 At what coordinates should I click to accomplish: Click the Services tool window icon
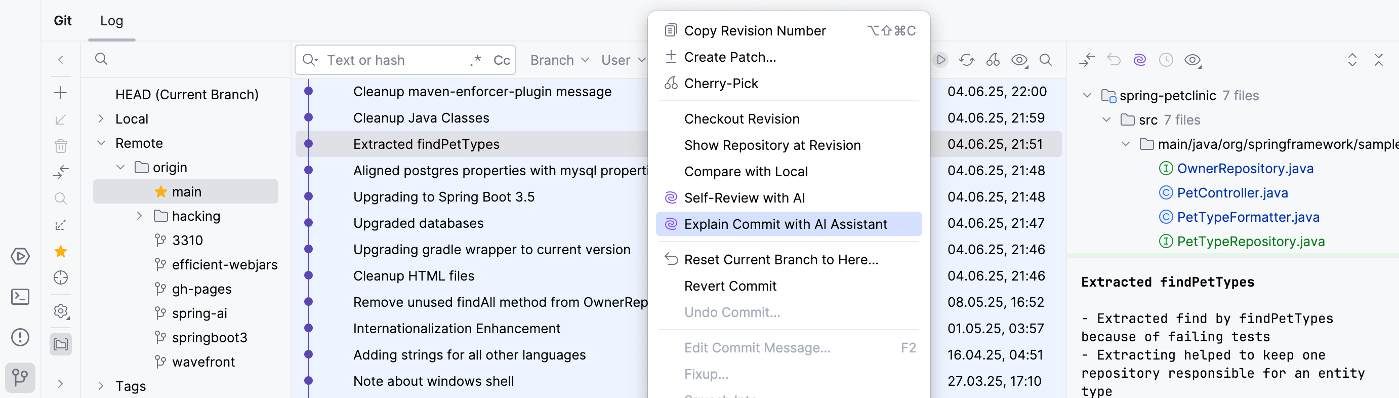pos(20,256)
